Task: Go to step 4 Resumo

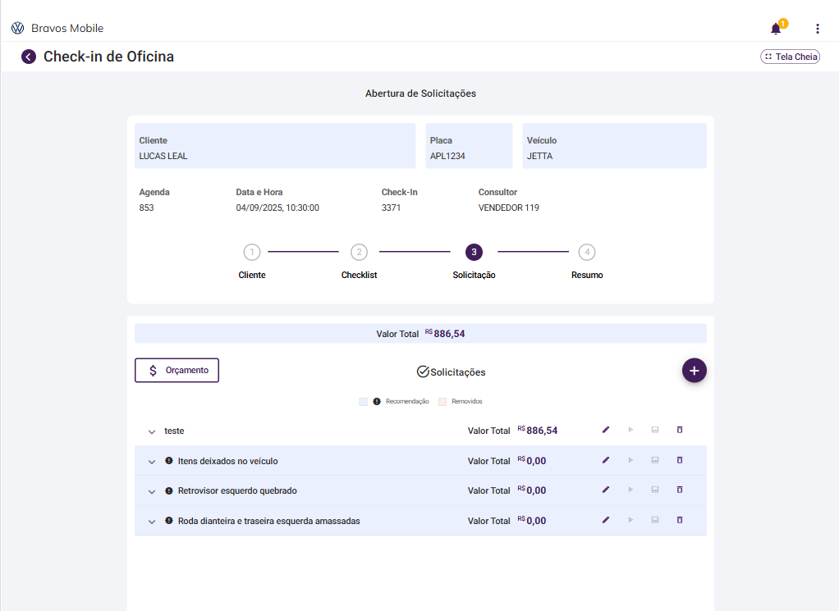Action: (587, 252)
